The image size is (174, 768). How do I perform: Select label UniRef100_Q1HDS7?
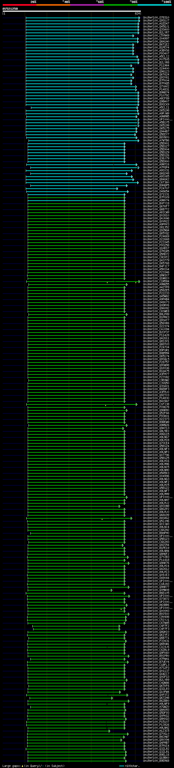point(156,248)
